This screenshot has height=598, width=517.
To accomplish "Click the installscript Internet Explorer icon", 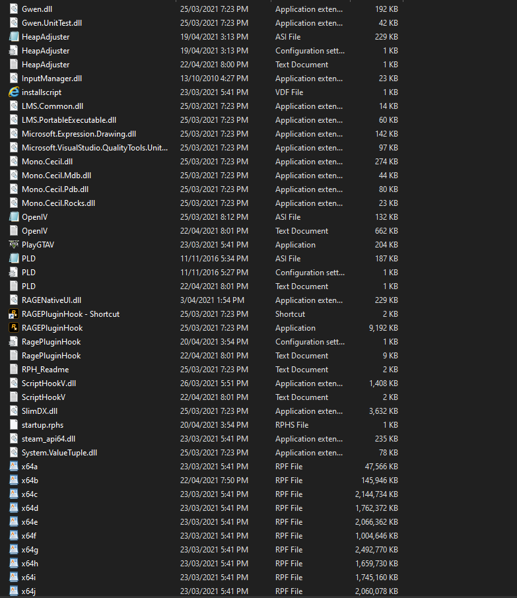I will (14, 92).
